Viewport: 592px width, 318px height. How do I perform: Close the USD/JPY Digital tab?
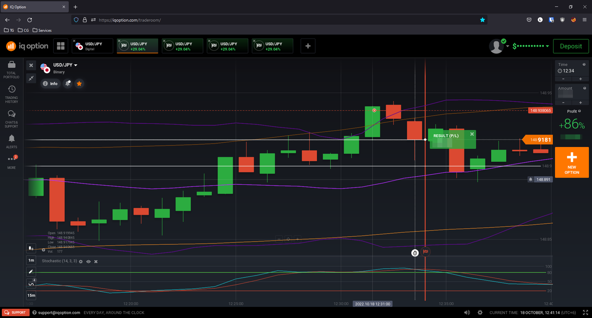coord(74,41)
